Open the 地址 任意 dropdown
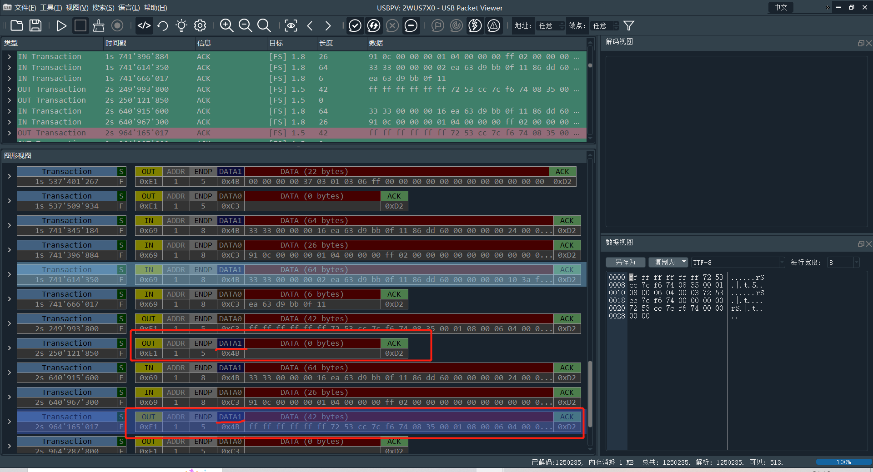Viewport: 873px width, 472px height. coord(550,25)
